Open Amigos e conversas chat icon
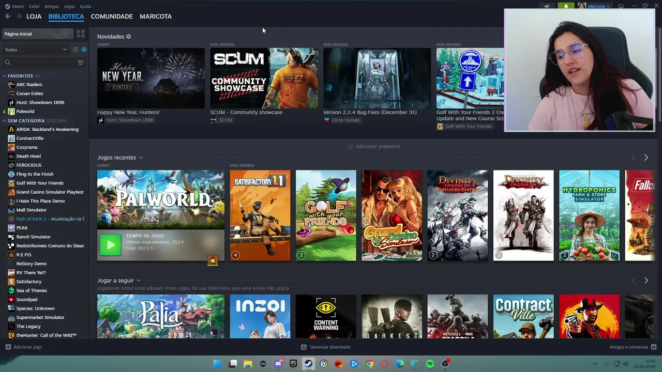 click(x=654, y=347)
